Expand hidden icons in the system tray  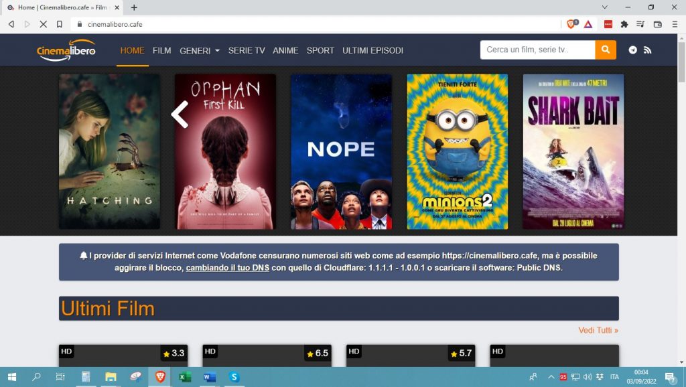click(x=551, y=377)
